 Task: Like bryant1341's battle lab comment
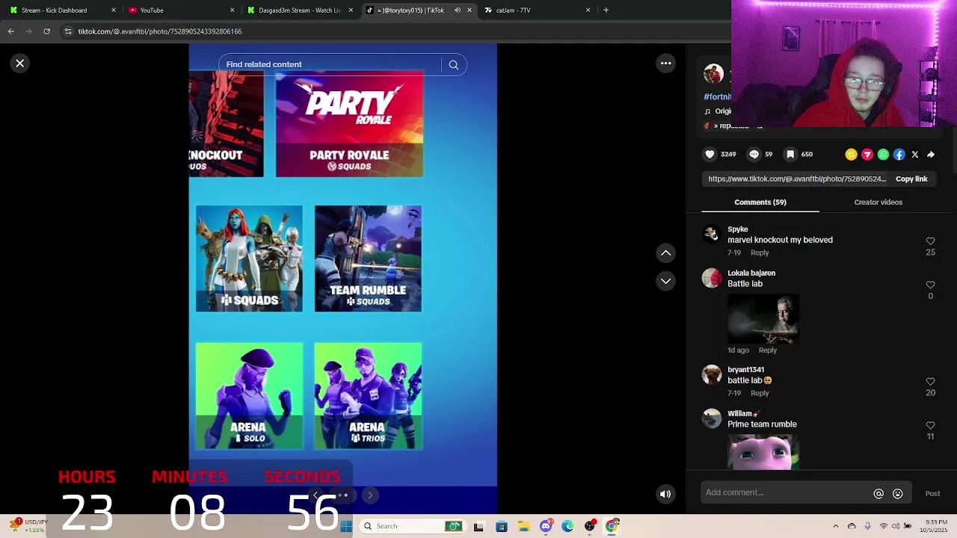930,382
